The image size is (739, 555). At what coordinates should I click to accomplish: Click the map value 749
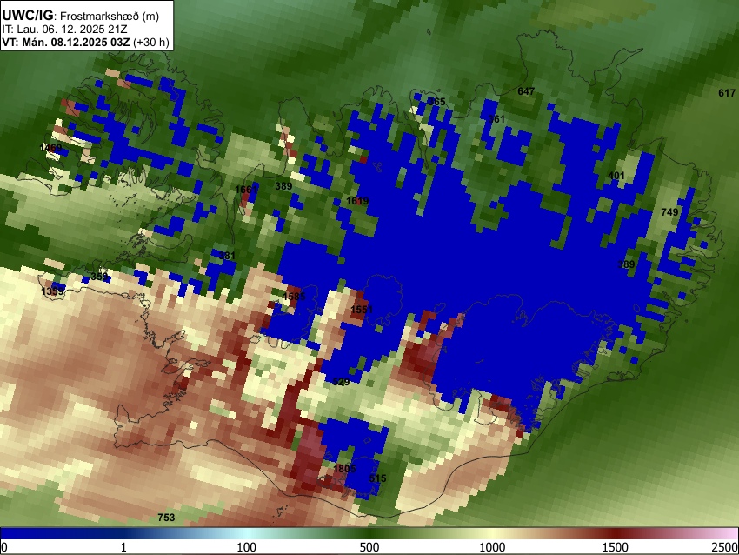pyautogui.click(x=669, y=212)
